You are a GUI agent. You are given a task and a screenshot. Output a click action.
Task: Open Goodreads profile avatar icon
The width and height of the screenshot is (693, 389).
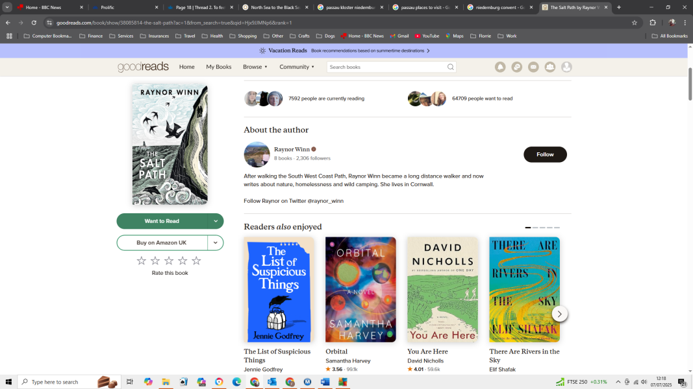566,67
